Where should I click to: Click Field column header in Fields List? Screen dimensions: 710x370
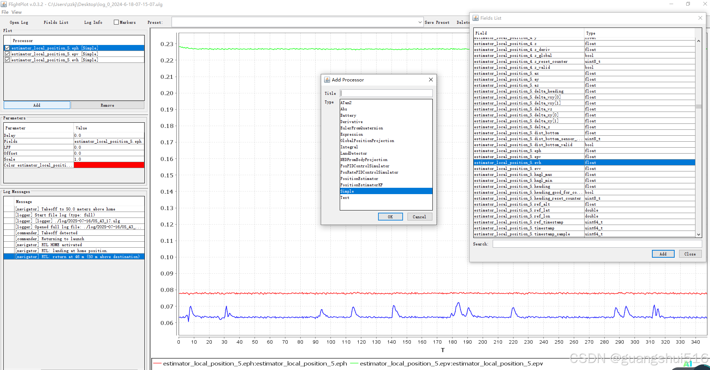529,33
